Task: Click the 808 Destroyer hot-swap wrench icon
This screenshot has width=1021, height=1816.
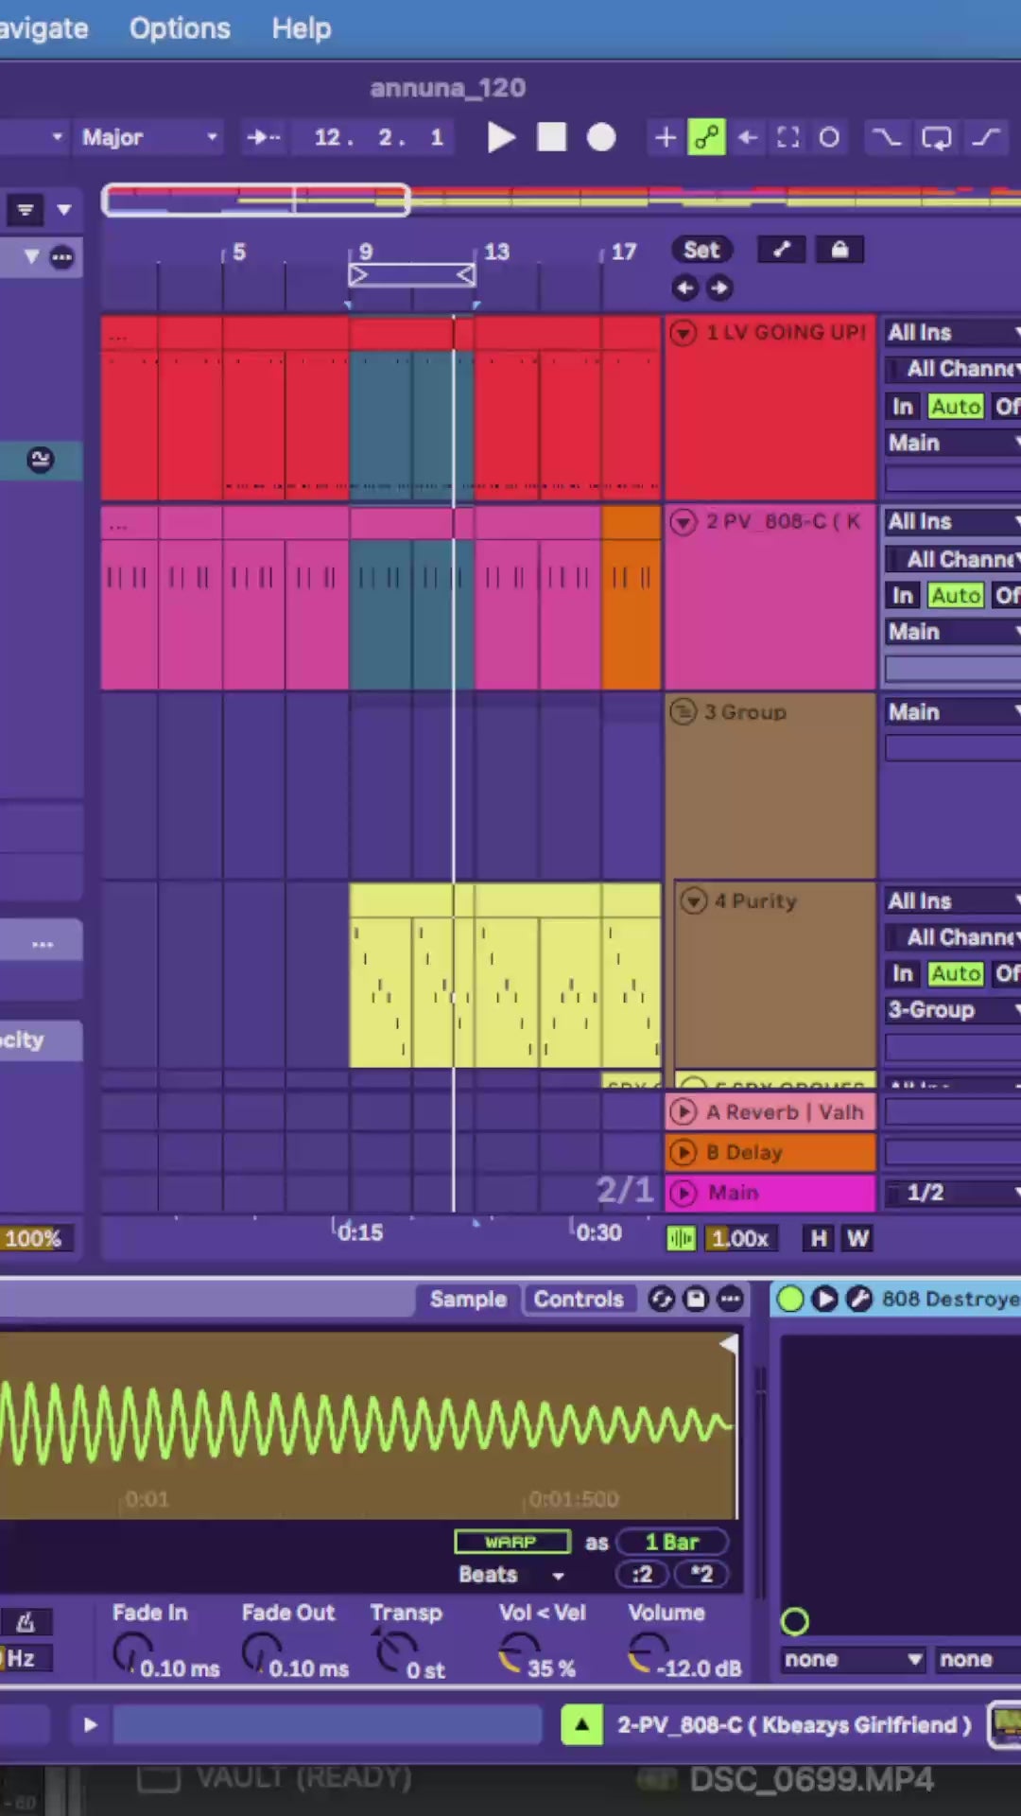Action: [x=858, y=1300]
